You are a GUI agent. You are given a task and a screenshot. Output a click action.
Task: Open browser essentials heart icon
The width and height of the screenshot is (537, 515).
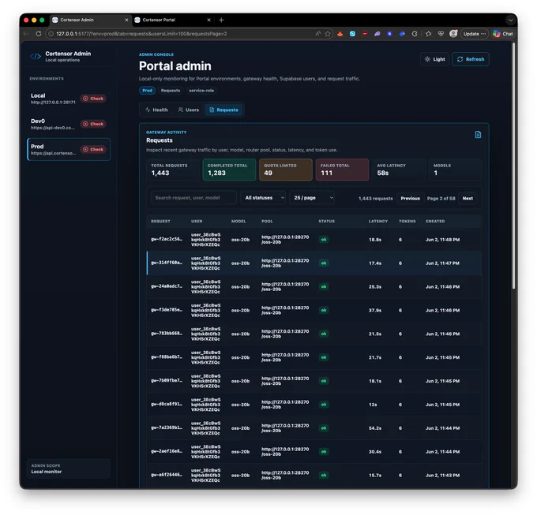point(441,33)
